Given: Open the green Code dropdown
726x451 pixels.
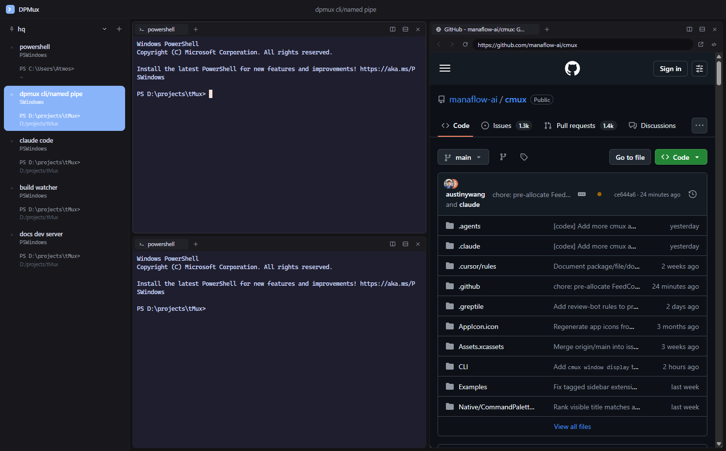Looking at the screenshot, I should [x=681, y=157].
